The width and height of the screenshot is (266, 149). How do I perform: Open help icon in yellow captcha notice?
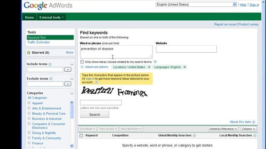coord(96,82)
